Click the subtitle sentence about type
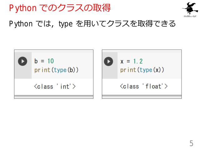Viewport: 200px width, 150px height. point(92,24)
